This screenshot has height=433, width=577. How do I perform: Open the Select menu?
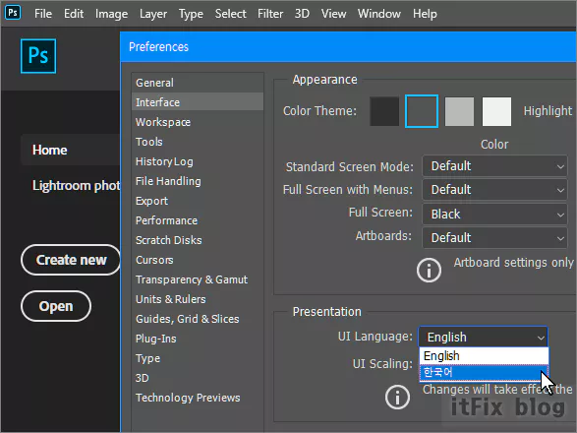(x=230, y=14)
